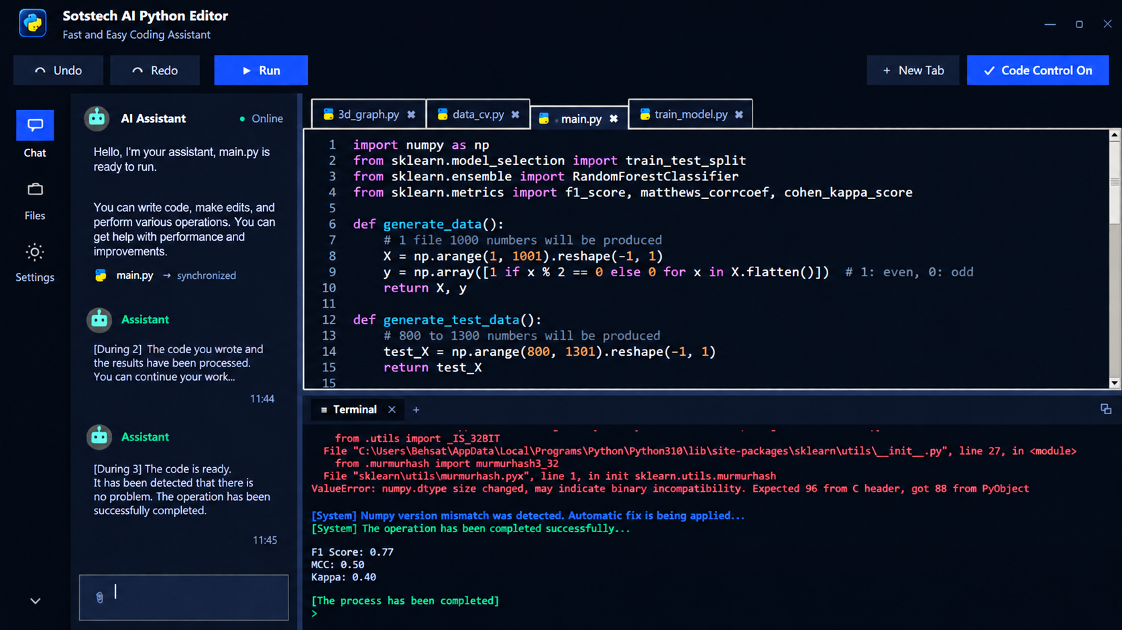Viewport: 1122px width, 630px height.
Task: Switch to the data_cv.py tab
Action: tap(478, 115)
